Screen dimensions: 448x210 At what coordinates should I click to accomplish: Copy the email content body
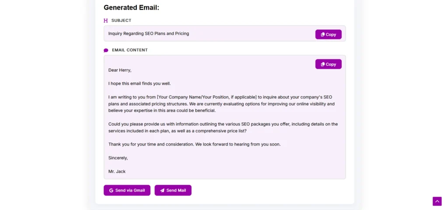click(x=328, y=64)
